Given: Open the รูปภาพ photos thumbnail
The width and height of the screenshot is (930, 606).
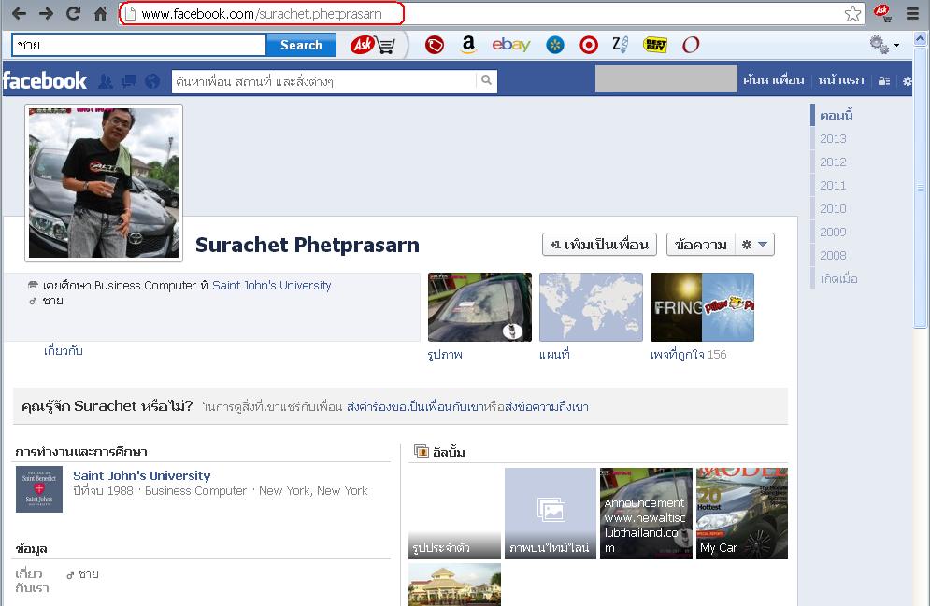Looking at the screenshot, I should point(479,307).
